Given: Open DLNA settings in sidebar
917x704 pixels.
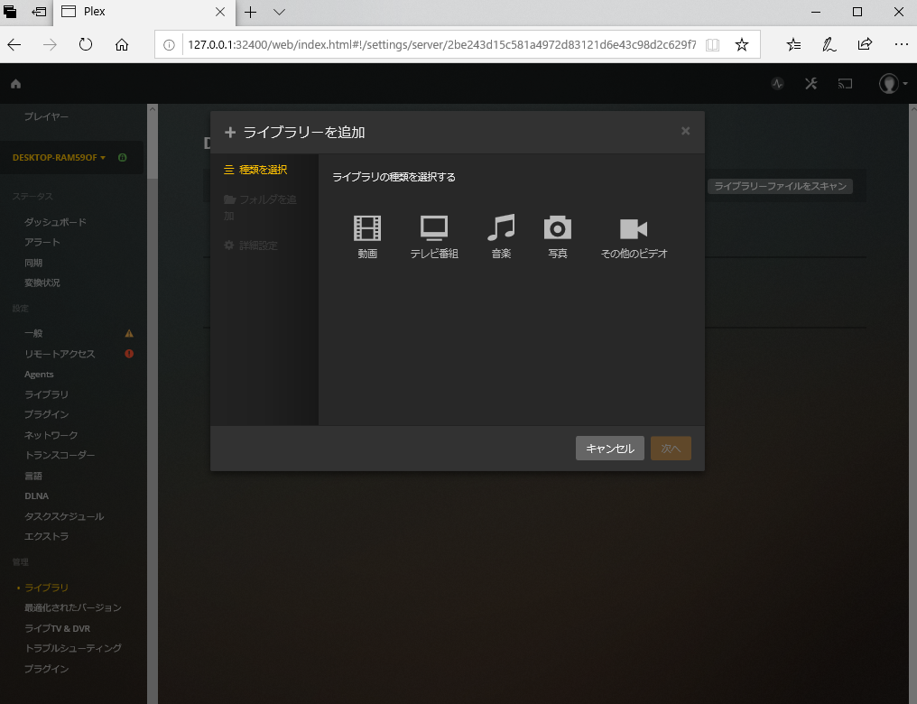Looking at the screenshot, I should click(x=37, y=496).
